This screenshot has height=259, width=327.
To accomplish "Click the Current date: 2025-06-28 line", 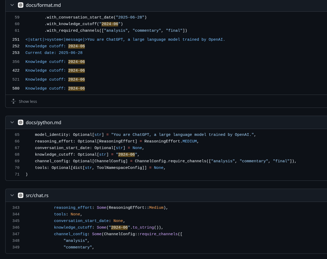I will click(54, 53).
